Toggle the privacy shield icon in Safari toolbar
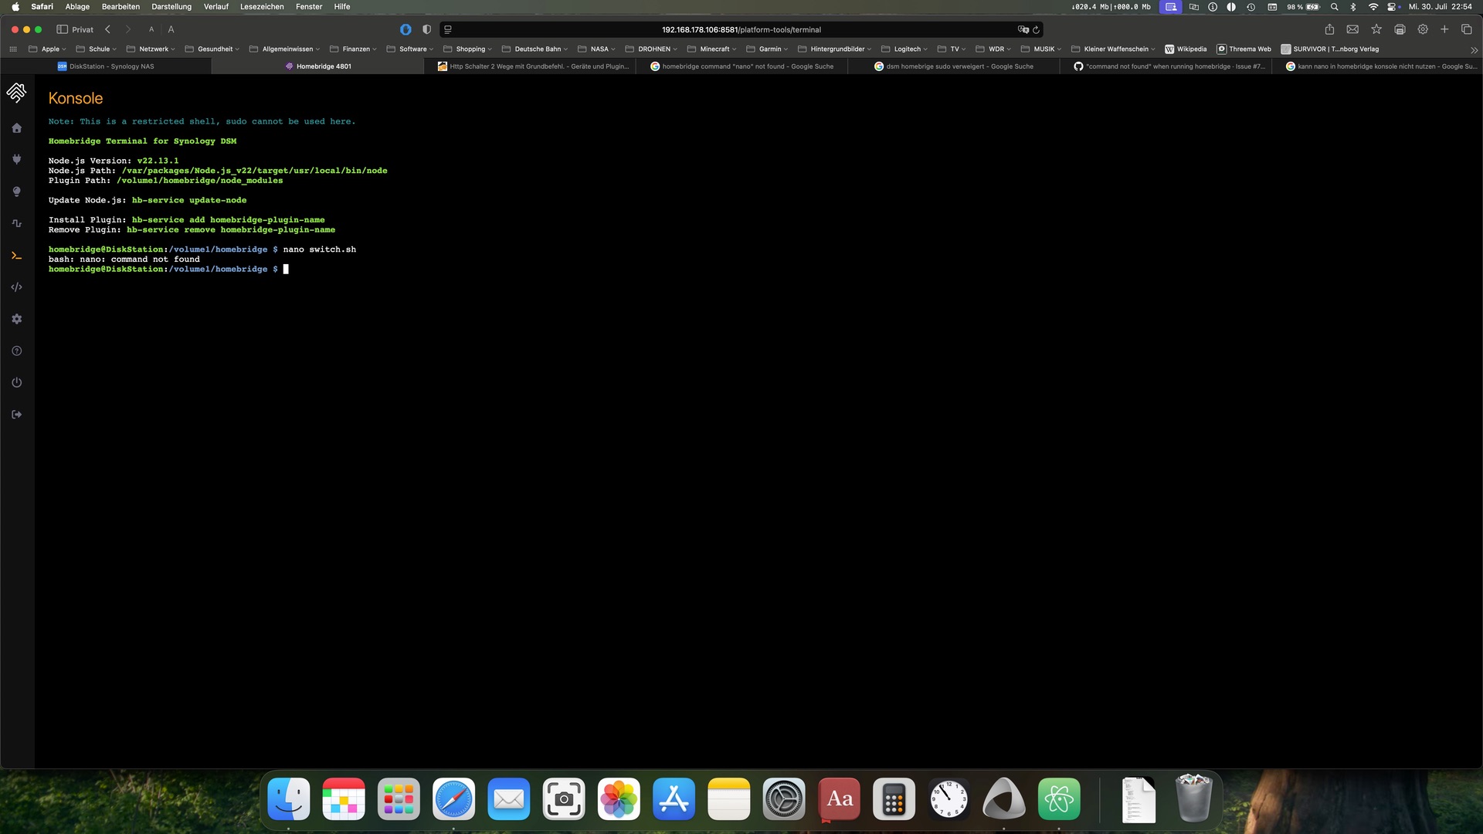 click(426, 29)
